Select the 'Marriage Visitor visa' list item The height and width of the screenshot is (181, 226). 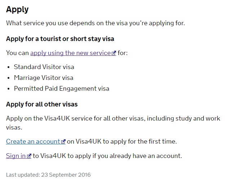(x=44, y=78)
